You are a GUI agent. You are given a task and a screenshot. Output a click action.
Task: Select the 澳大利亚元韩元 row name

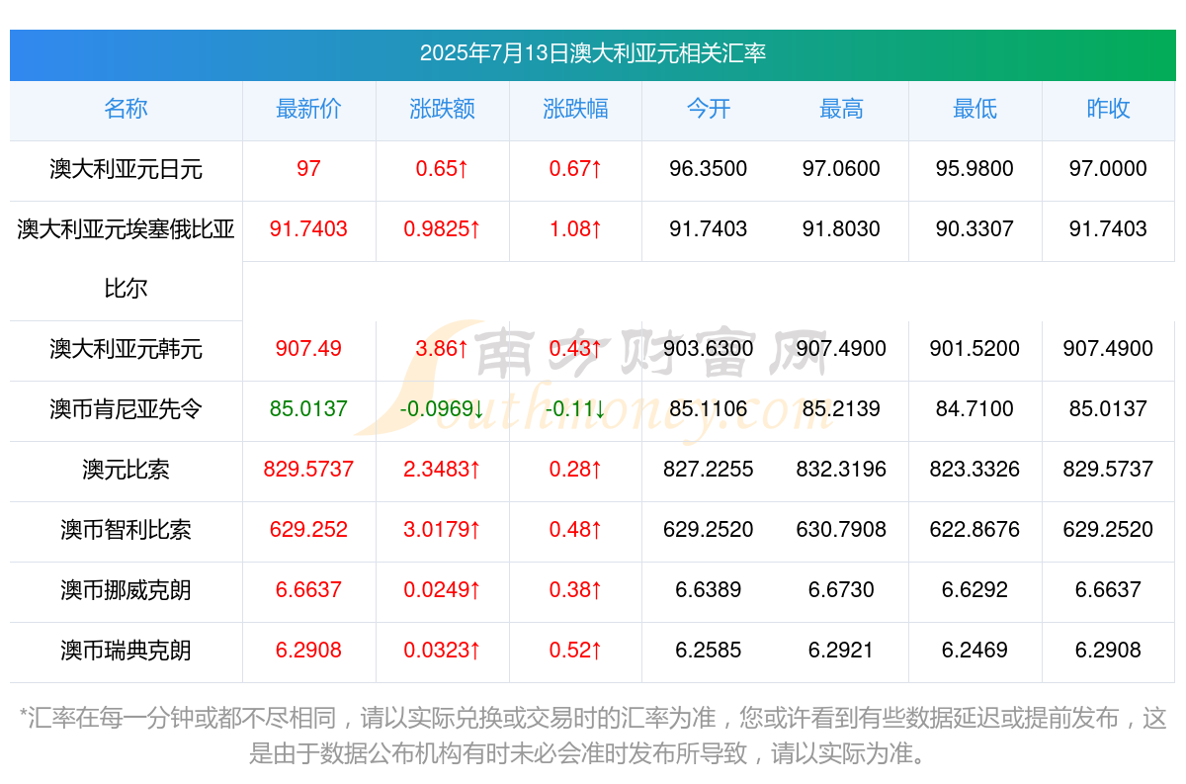(x=126, y=349)
